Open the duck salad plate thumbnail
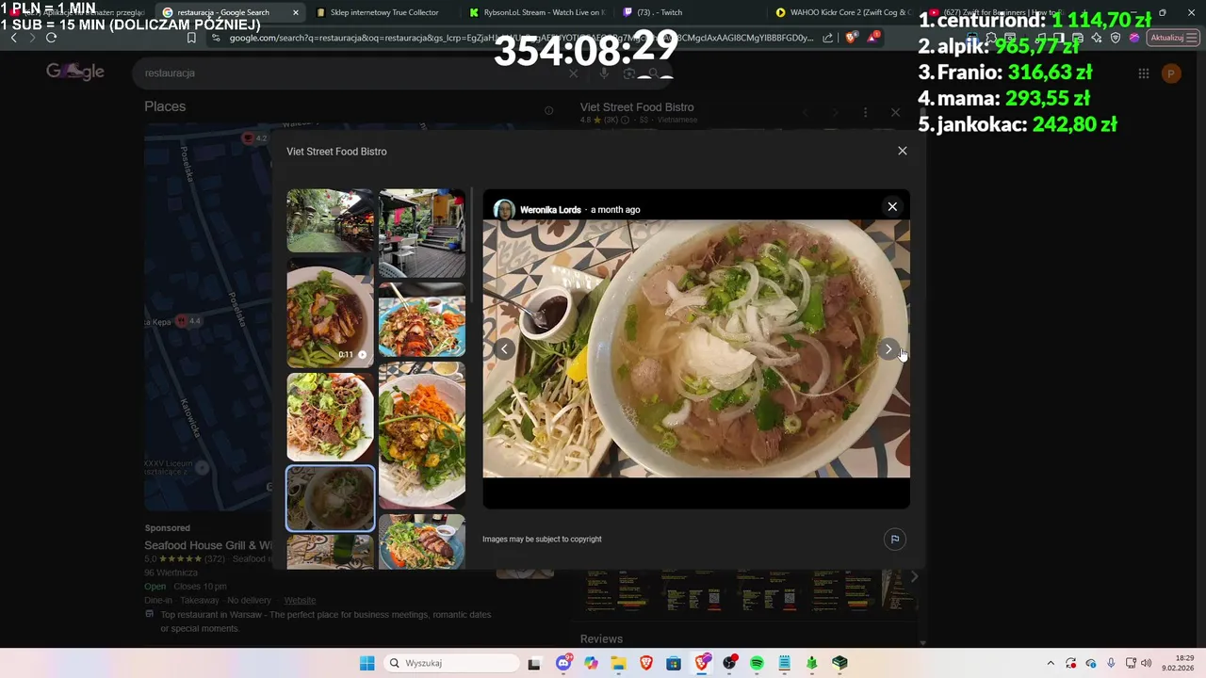Image resolution: width=1206 pixels, height=678 pixels. click(x=422, y=541)
